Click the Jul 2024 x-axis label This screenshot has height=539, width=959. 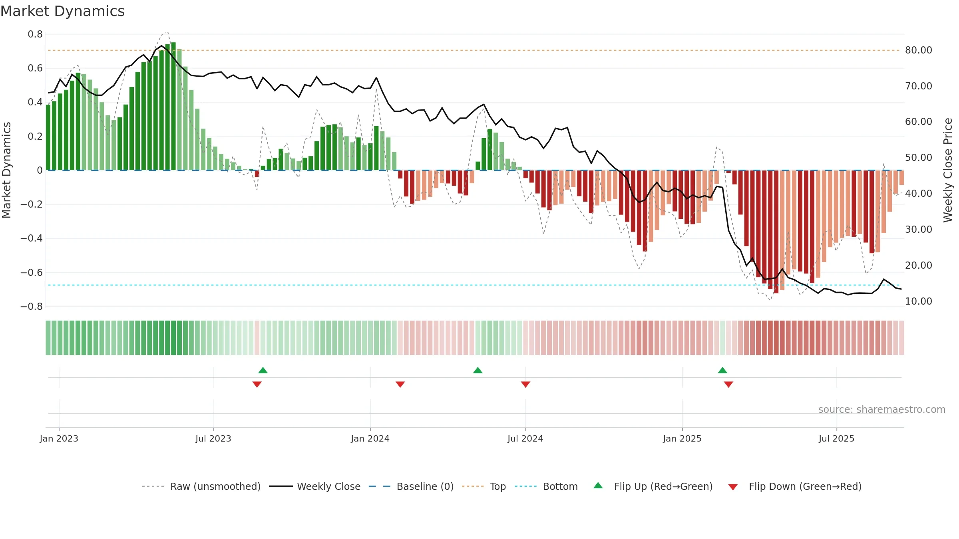[525, 438]
